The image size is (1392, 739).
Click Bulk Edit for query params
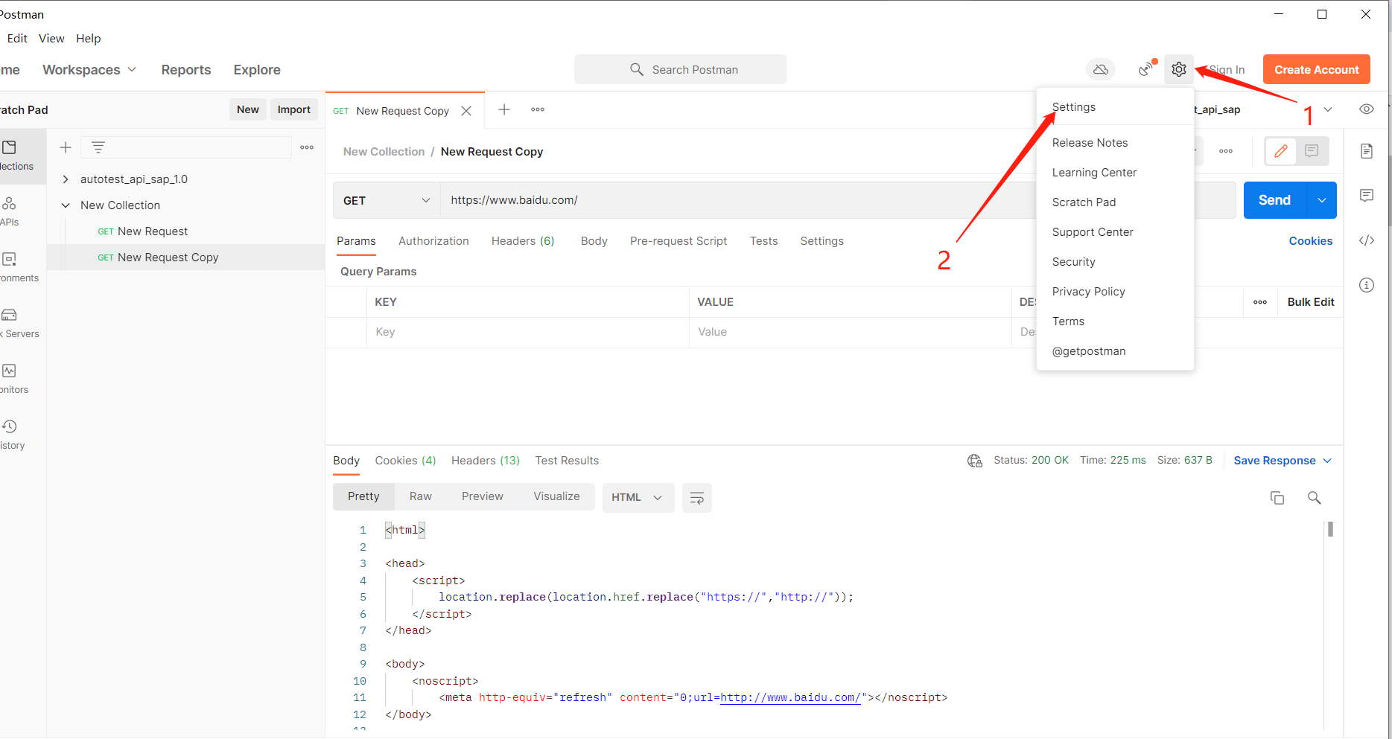tap(1310, 302)
